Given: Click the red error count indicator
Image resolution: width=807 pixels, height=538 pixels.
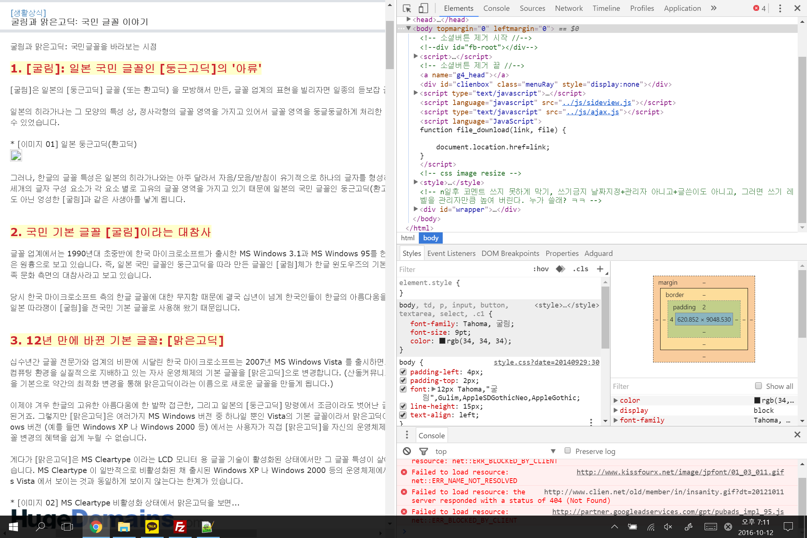Looking at the screenshot, I should coord(760,8).
